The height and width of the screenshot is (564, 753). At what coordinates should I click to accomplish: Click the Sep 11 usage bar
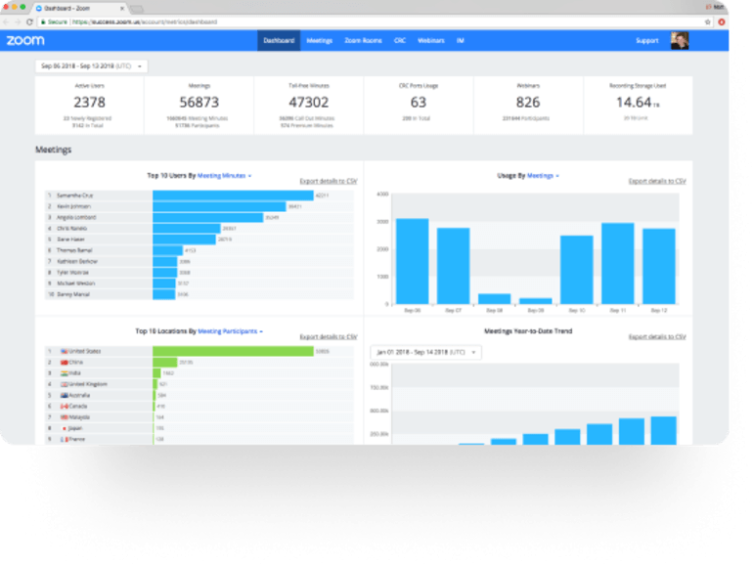click(x=618, y=264)
